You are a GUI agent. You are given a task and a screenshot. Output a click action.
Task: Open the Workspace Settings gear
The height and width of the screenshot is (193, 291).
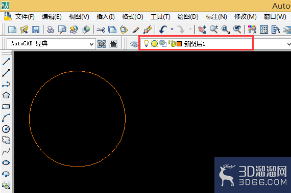coord(102,44)
